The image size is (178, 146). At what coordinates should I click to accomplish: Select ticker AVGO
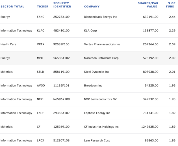[41, 86]
